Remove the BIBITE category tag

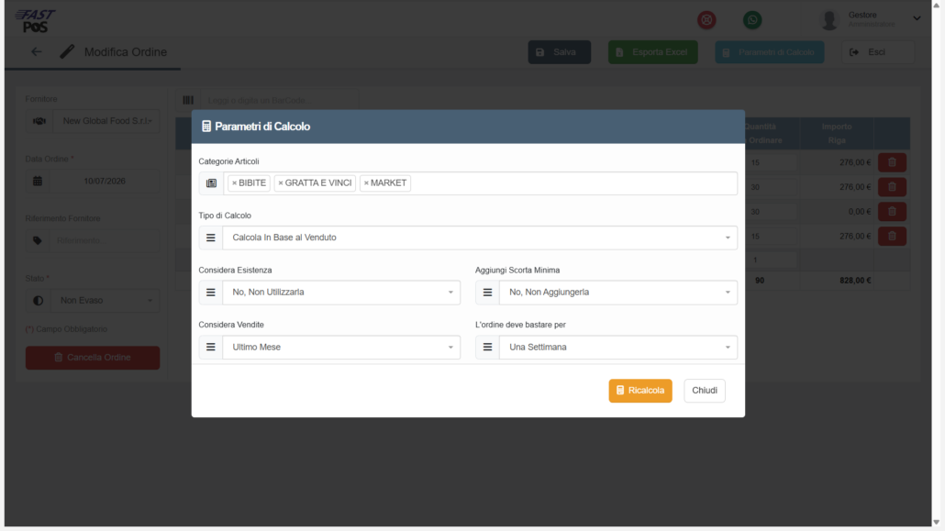click(x=235, y=183)
